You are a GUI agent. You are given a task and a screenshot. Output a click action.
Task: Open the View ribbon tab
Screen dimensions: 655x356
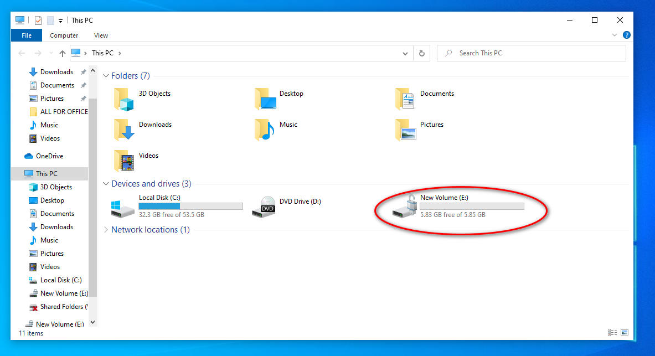click(x=101, y=35)
